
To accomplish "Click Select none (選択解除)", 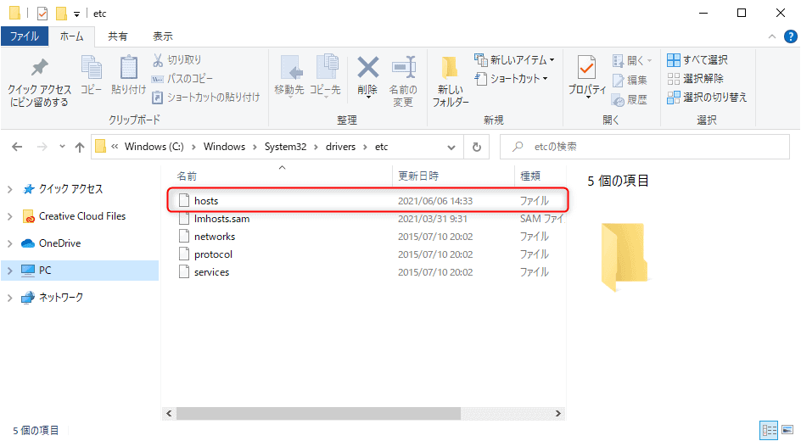I will pos(695,79).
